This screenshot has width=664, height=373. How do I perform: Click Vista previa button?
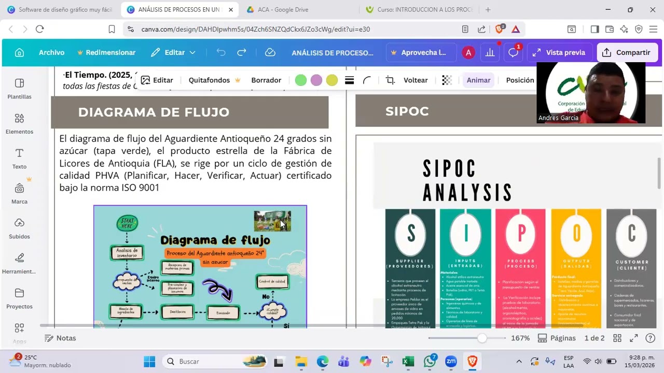(559, 52)
